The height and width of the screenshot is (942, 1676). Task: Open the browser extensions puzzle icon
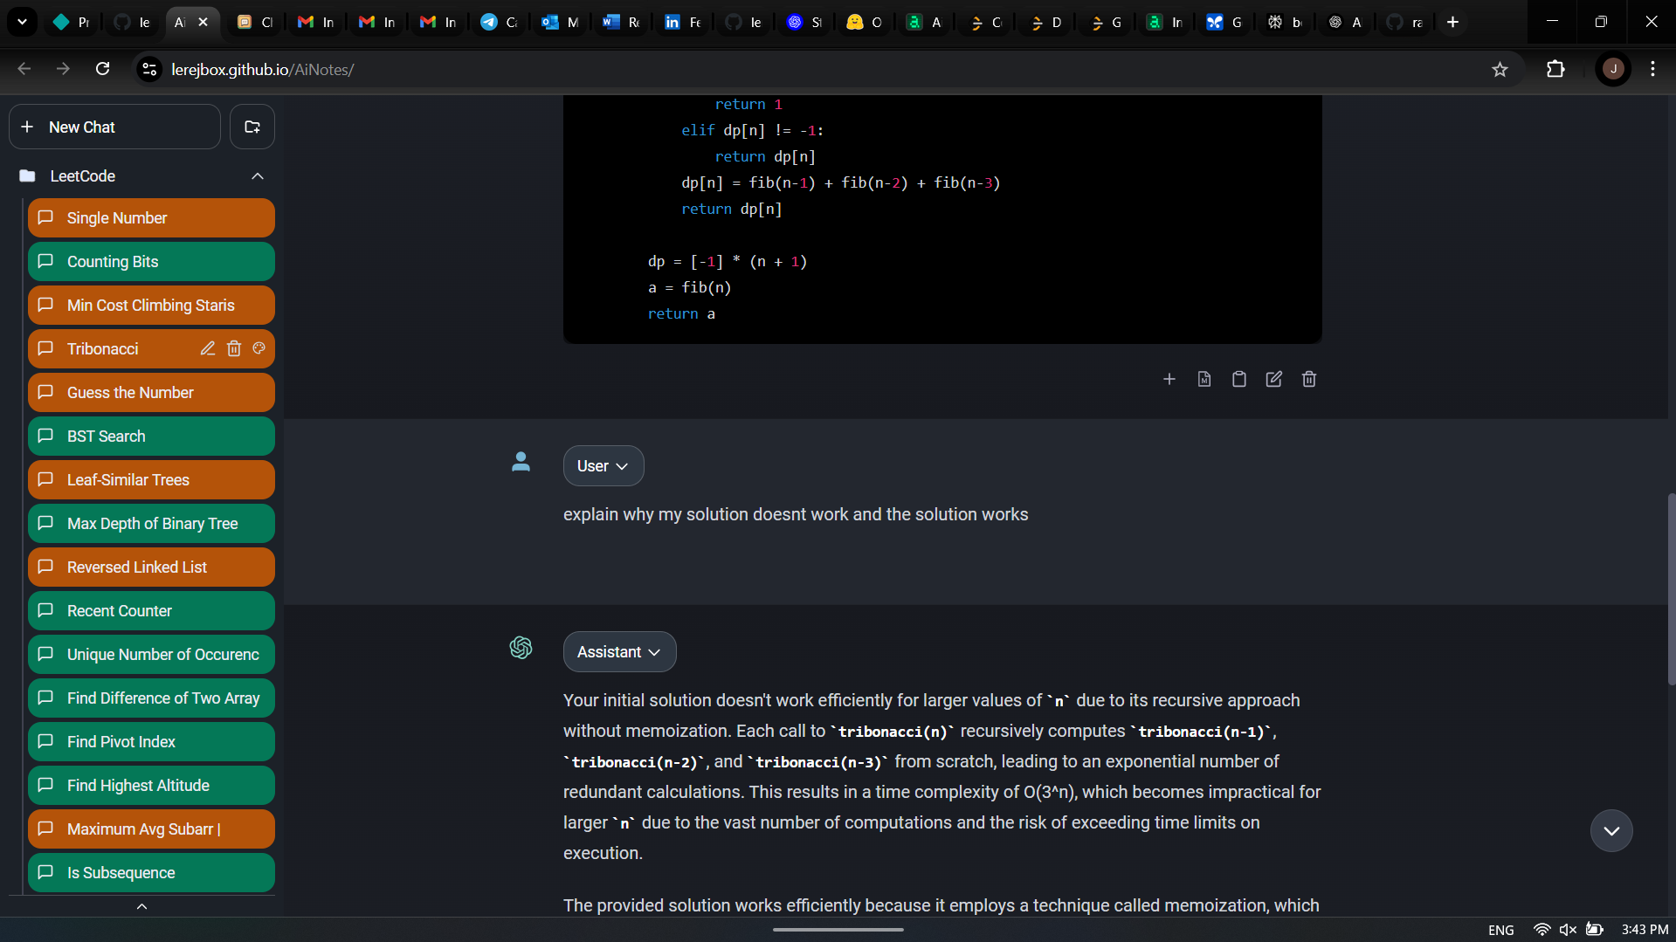tap(1555, 69)
